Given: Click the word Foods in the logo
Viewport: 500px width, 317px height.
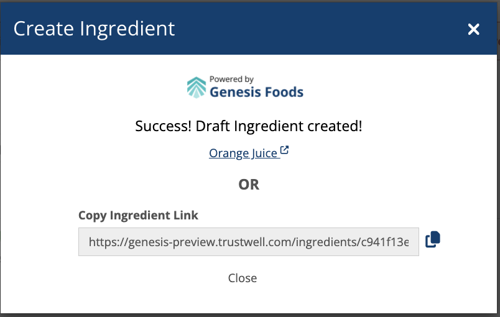Looking at the screenshot, I should click(282, 93).
